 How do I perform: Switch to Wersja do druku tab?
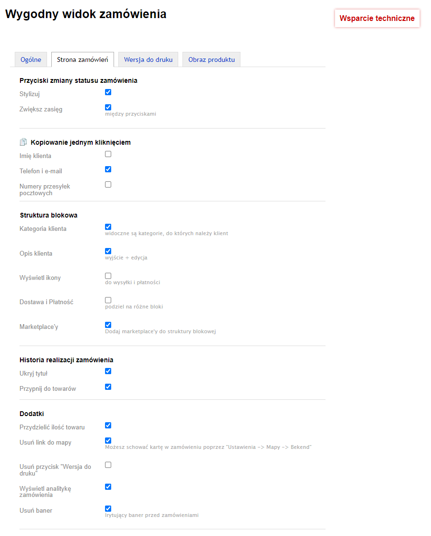(148, 60)
